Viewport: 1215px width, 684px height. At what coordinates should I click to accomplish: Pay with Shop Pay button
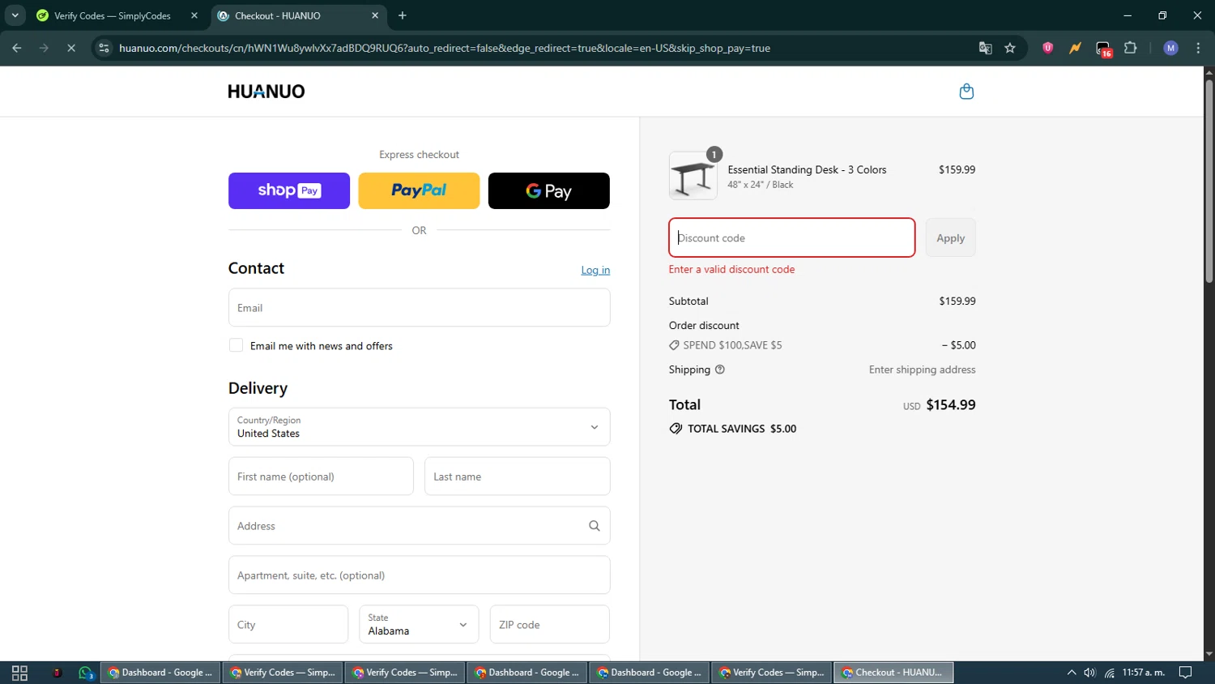pos(289,190)
